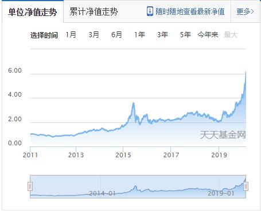Click left handle of range navigator
Viewport: 261px width, 211px height.
point(30,186)
